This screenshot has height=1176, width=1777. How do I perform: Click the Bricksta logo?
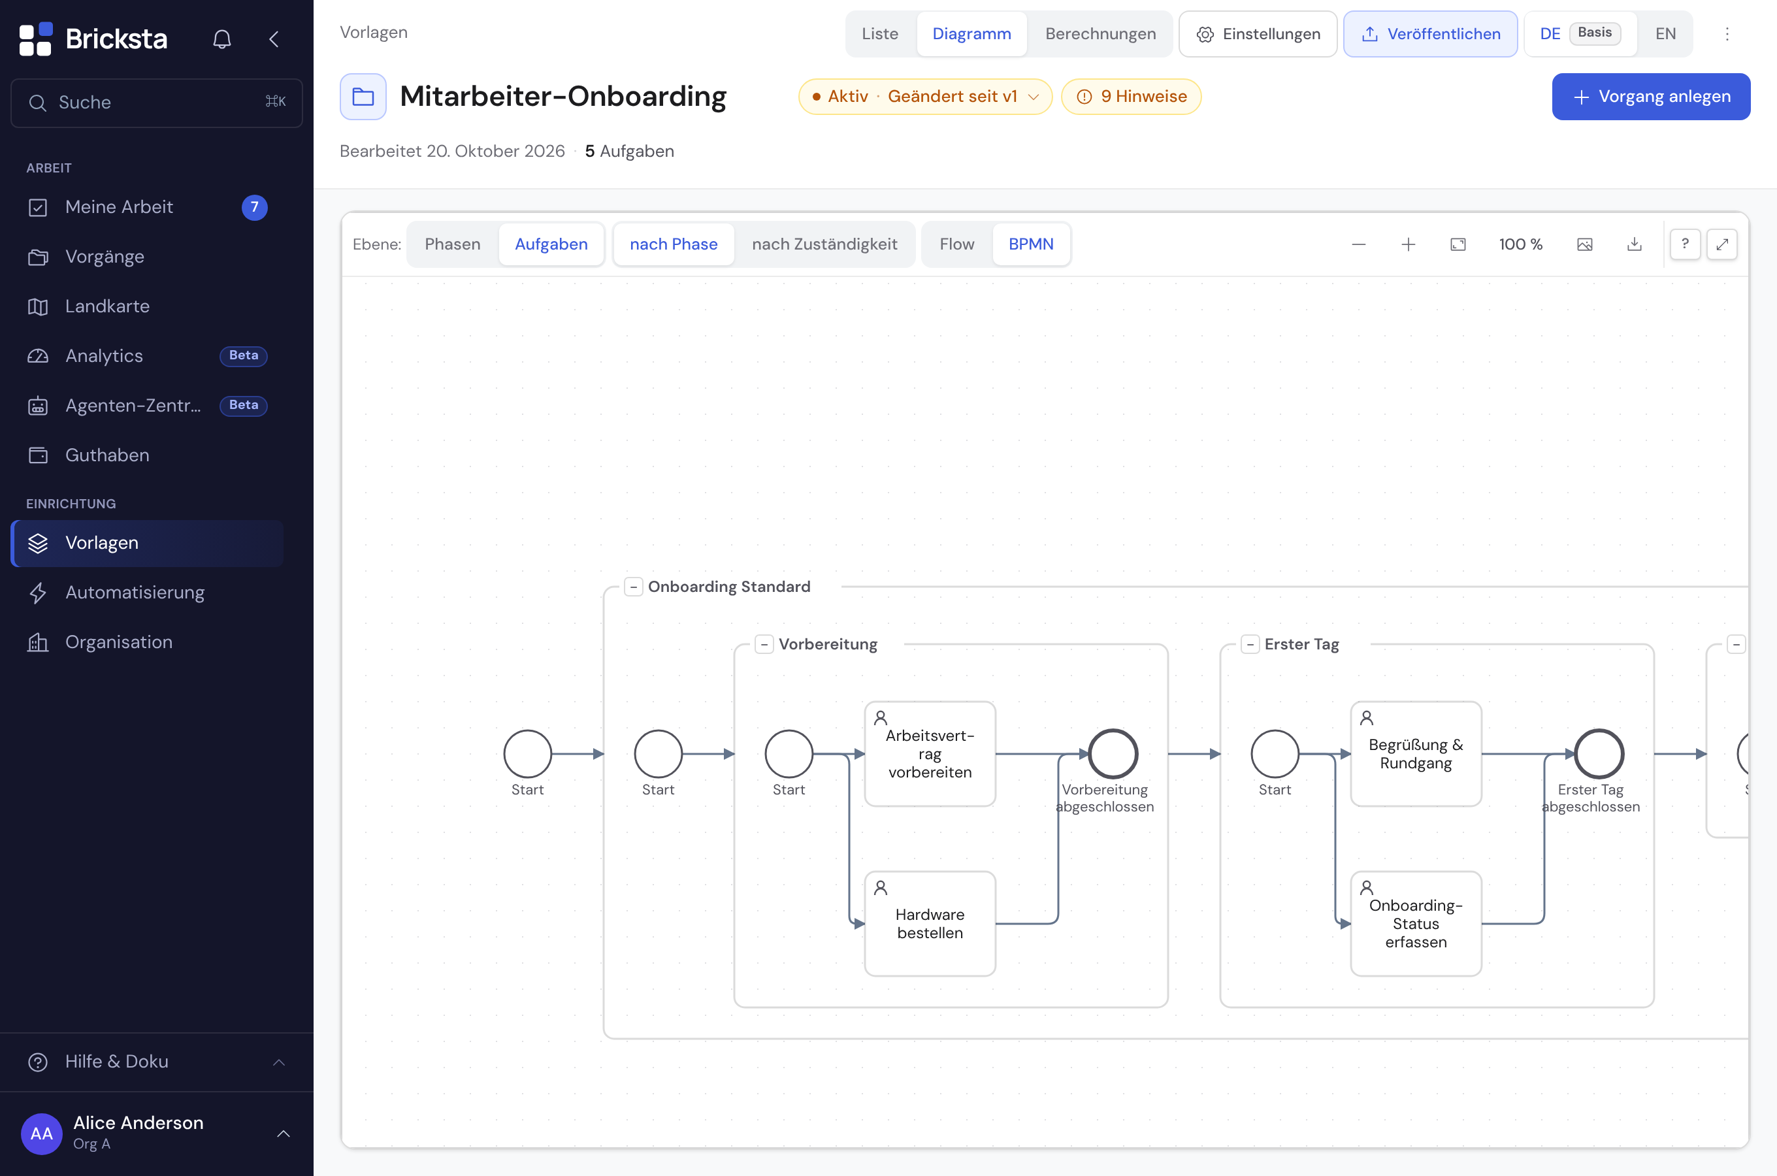[93, 39]
